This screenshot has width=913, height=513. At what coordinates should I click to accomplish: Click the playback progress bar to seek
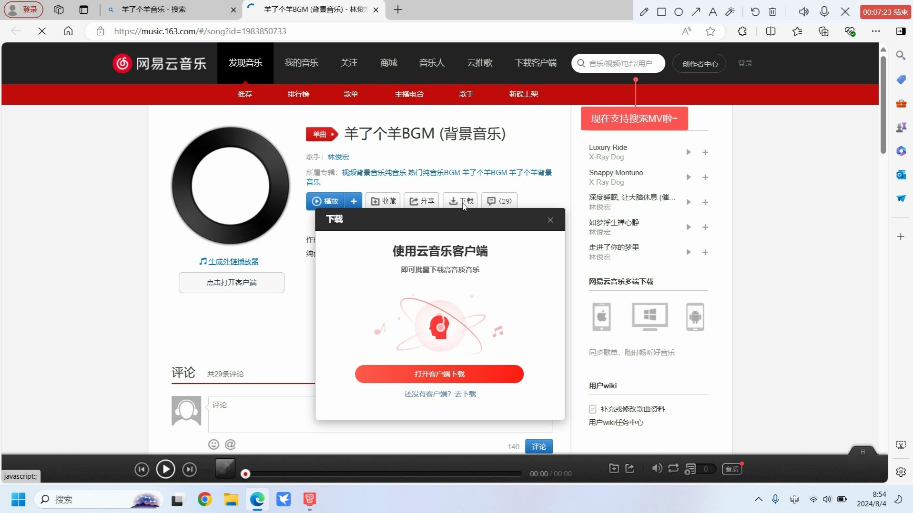(381, 474)
